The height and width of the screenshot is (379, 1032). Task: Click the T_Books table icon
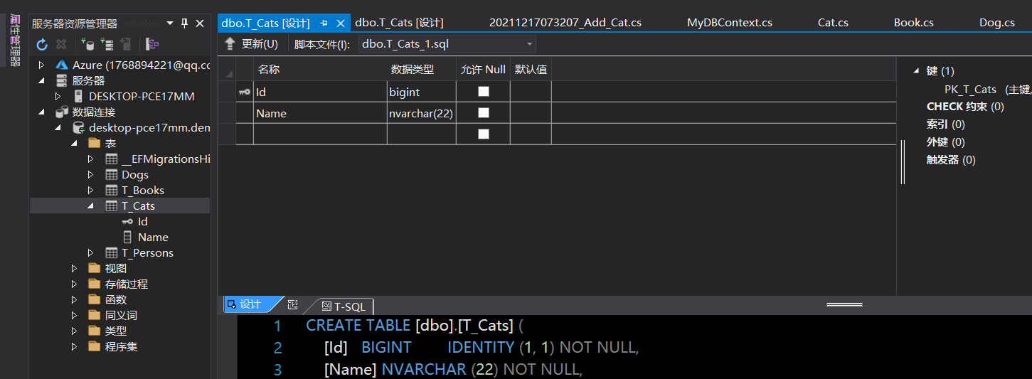point(112,191)
